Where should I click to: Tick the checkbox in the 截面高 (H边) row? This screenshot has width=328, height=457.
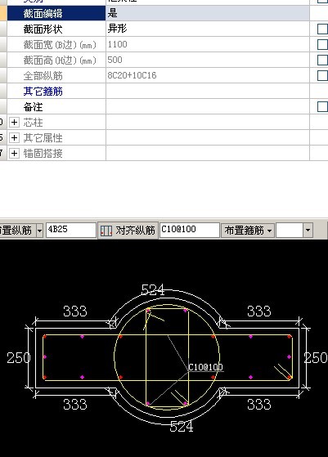[322, 60]
